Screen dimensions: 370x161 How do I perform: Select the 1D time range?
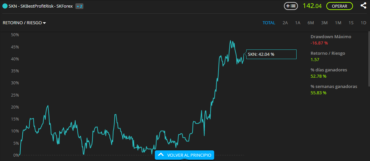click(x=363, y=23)
